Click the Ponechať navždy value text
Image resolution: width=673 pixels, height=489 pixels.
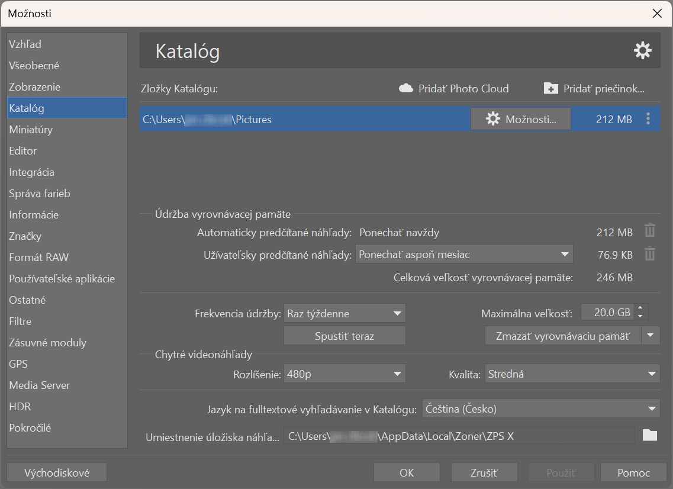pos(399,233)
